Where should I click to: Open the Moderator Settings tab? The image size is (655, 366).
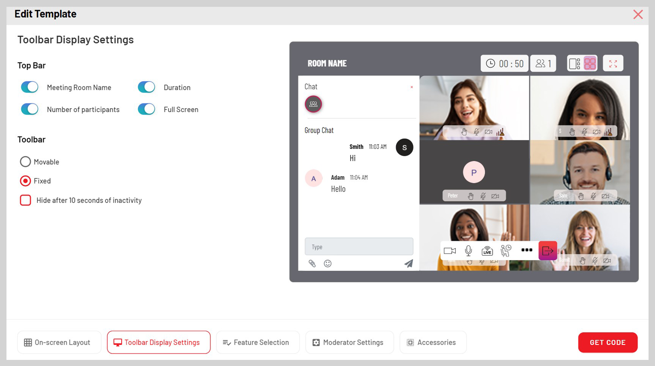coord(349,342)
